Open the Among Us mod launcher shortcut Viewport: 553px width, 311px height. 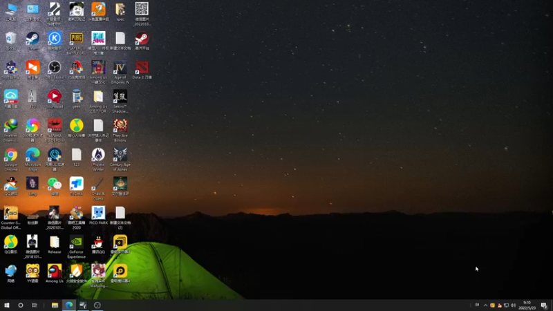tap(98, 67)
